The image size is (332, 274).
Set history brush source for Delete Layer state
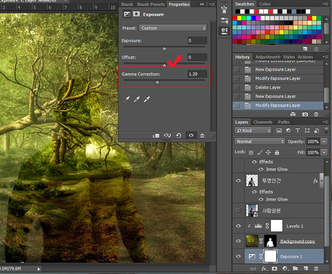(x=237, y=87)
